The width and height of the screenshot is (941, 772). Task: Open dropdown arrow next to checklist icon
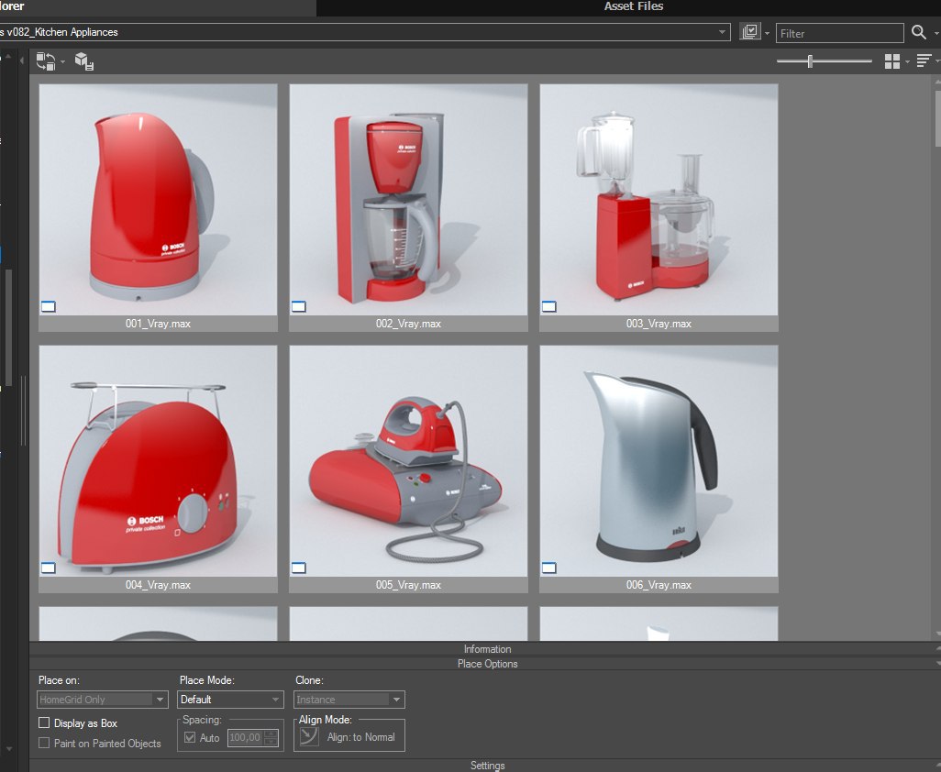pyautogui.click(x=767, y=34)
